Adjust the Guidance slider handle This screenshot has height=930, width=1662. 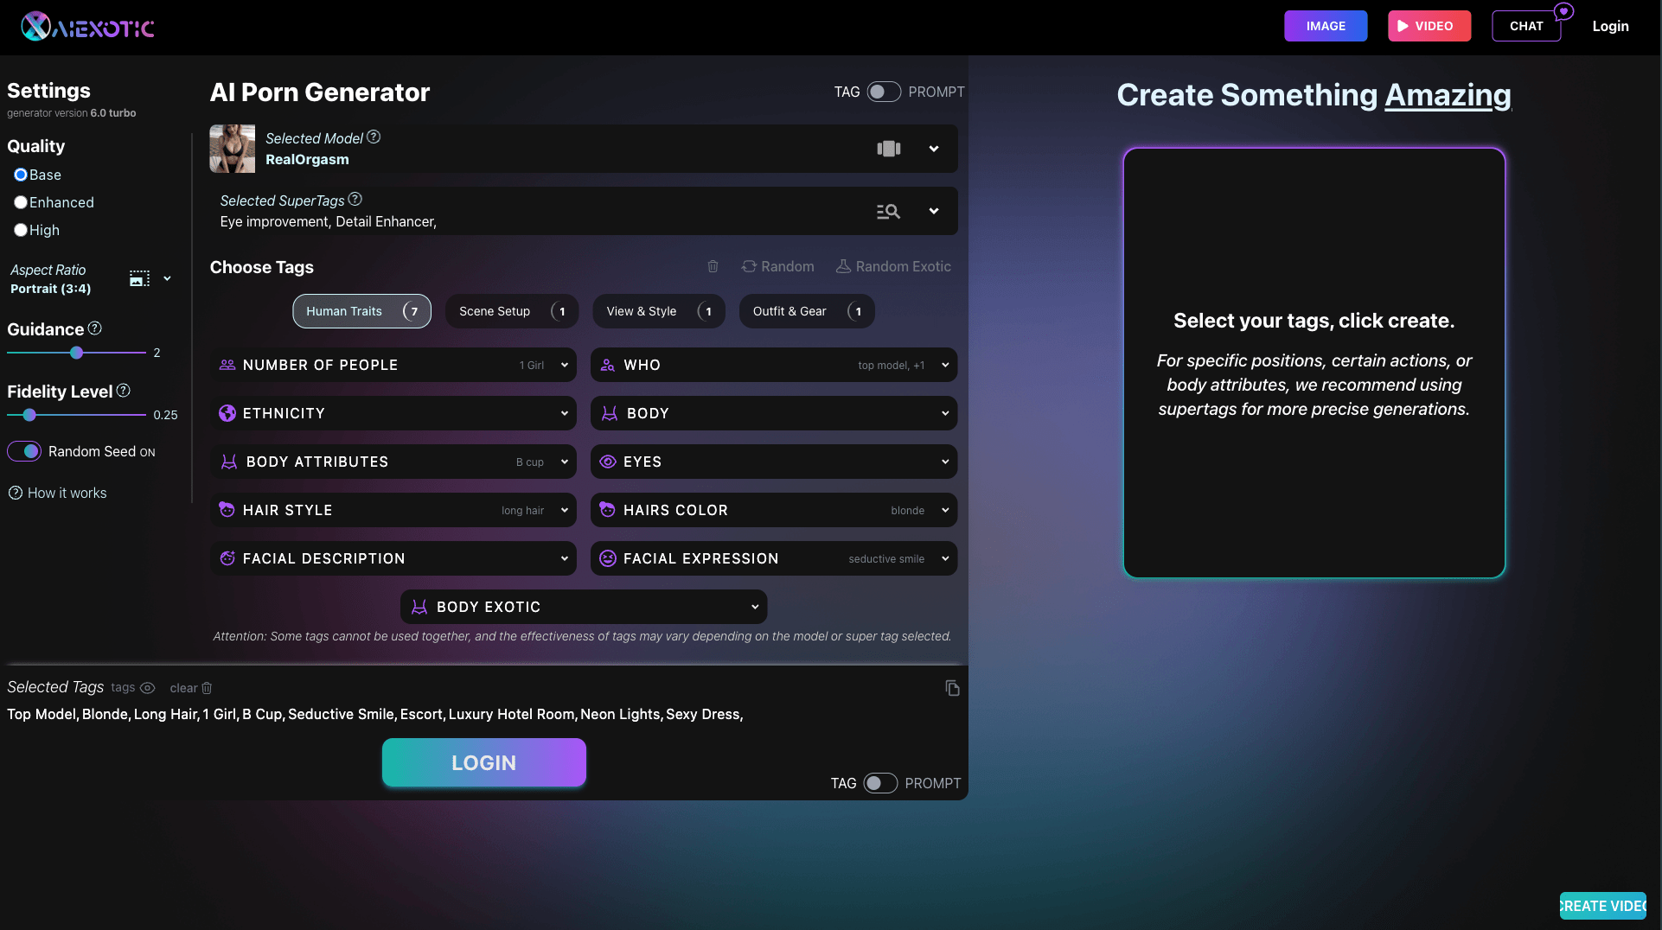point(77,353)
